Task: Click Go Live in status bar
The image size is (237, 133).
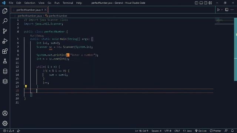Action: pyautogui.click(x=201, y=131)
